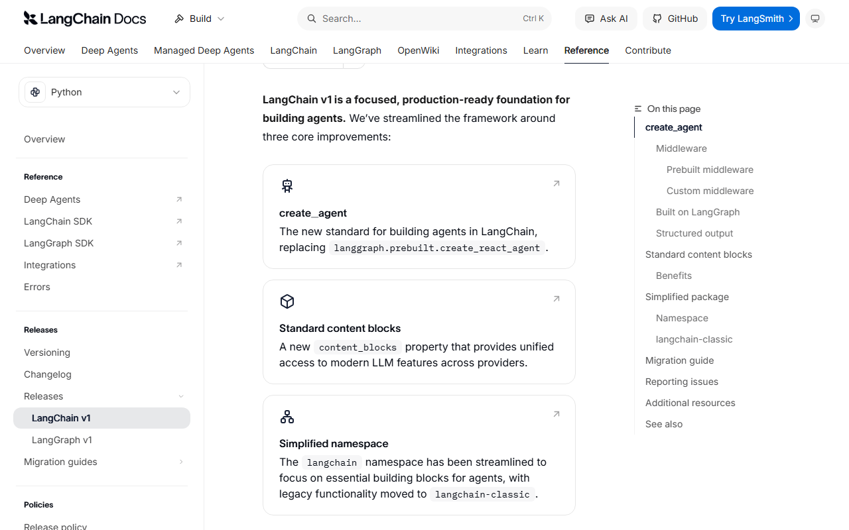Switch to the Deep Agents tab

pyautogui.click(x=109, y=50)
